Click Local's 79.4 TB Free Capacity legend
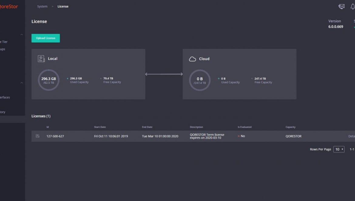Viewport: 355px width, 201px height. [110, 80]
